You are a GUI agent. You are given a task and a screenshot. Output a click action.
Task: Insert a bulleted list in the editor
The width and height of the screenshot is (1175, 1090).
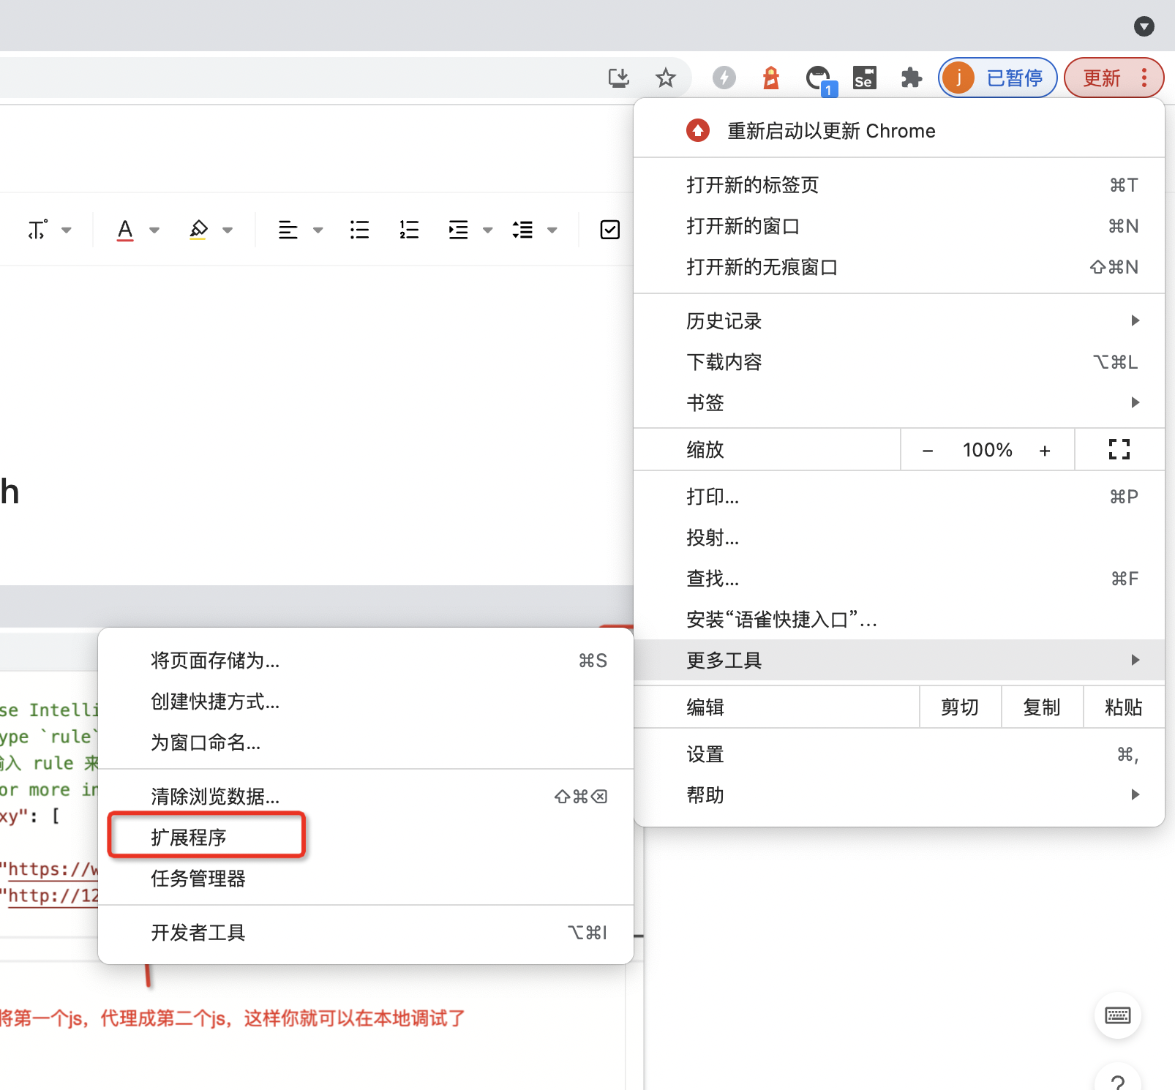[x=359, y=230]
